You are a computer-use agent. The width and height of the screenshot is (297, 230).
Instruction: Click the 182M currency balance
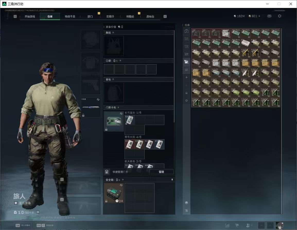coord(239,16)
